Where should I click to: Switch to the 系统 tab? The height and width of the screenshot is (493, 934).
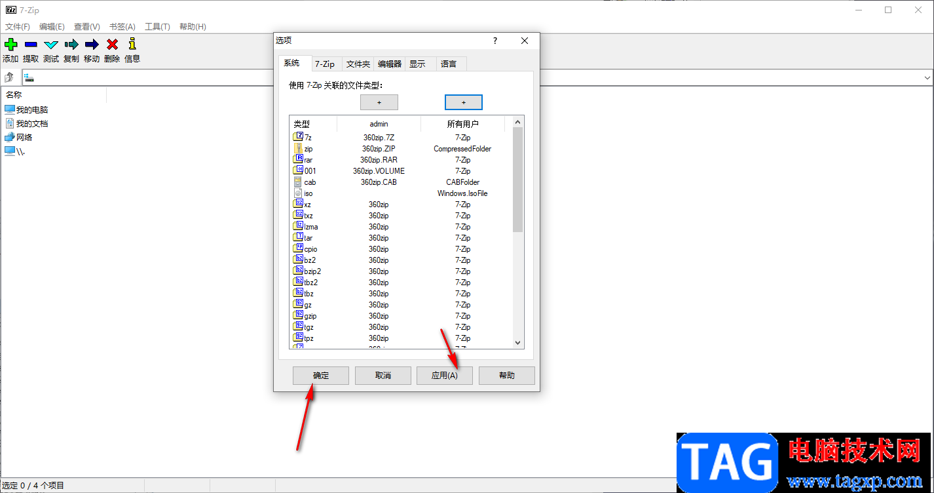[291, 63]
